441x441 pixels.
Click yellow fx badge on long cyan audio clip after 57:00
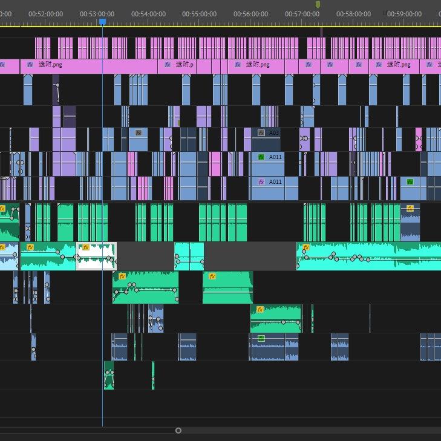(x=306, y=247)
